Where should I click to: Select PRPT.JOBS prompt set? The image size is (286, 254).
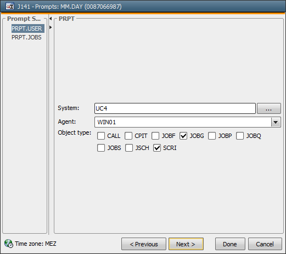click(26, 37)
